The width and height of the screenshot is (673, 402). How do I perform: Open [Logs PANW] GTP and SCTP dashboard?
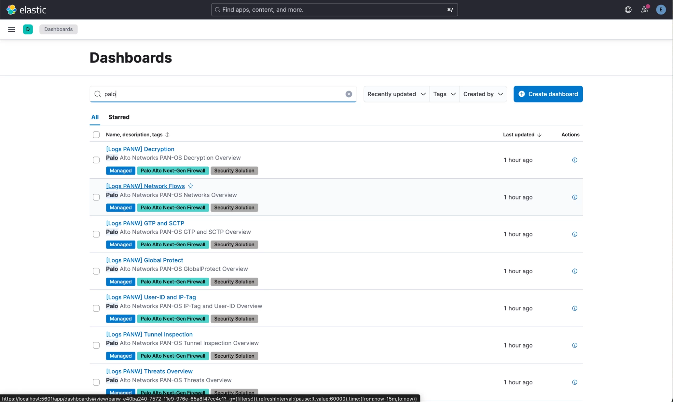(x=145, y=223)
